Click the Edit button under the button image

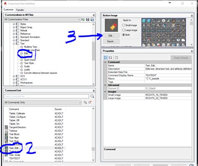coord(111,36)
